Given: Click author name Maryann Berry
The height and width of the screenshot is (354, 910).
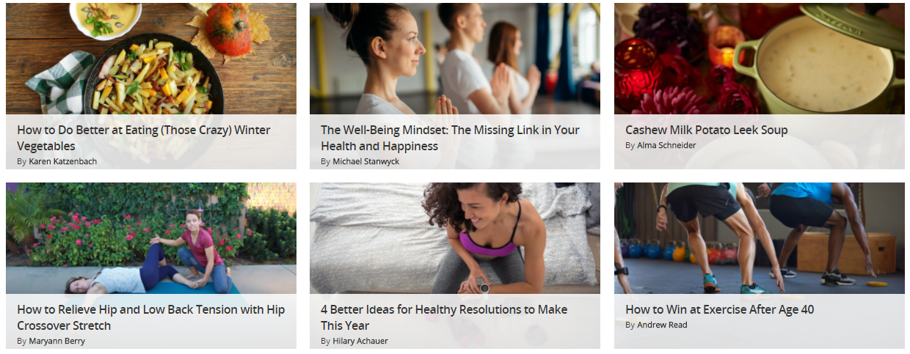Looking at the screenshot, I should 57,341.
